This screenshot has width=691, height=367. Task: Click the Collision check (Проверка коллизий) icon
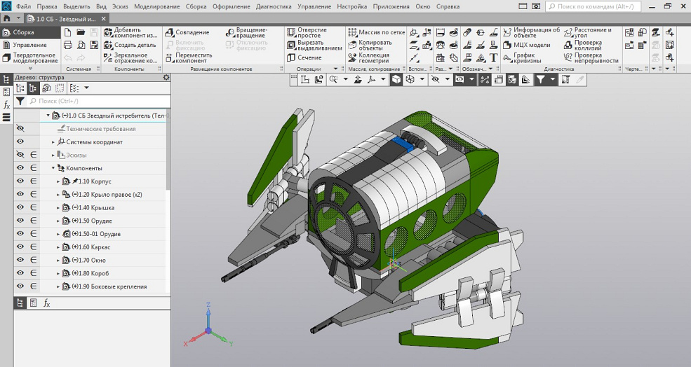[x=567, y=45]
